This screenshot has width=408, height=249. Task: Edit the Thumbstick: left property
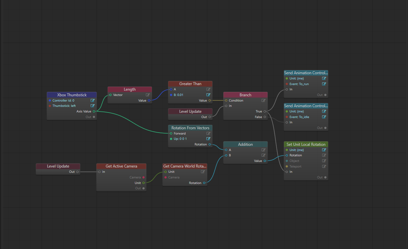pos(93,106)
